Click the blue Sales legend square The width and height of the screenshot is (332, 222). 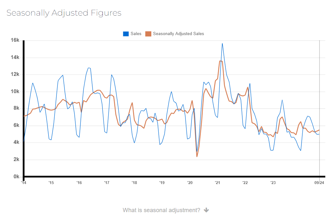[125, 33]
